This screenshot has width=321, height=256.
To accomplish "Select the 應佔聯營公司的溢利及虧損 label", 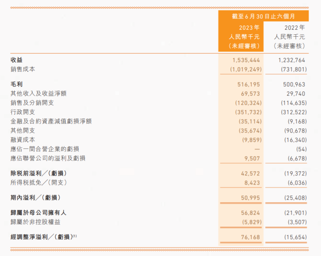I will click(48, 158).
